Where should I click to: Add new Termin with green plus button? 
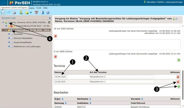tap(179, 87)
